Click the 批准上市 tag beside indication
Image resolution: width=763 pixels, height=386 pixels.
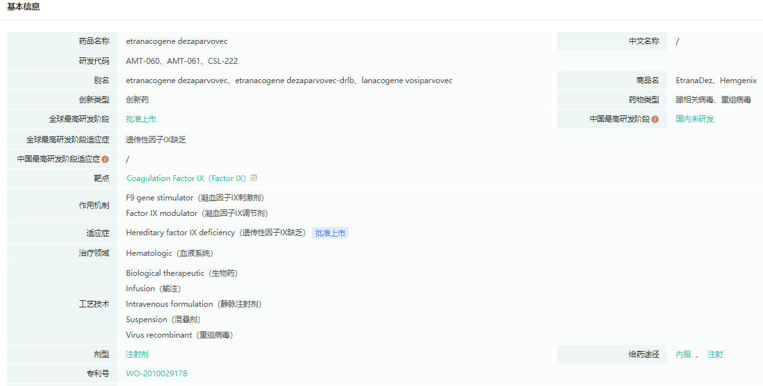330,233
